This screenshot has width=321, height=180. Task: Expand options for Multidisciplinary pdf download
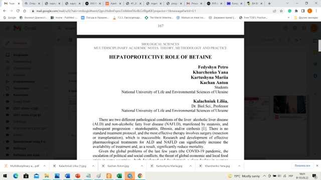tap(45, 166)
